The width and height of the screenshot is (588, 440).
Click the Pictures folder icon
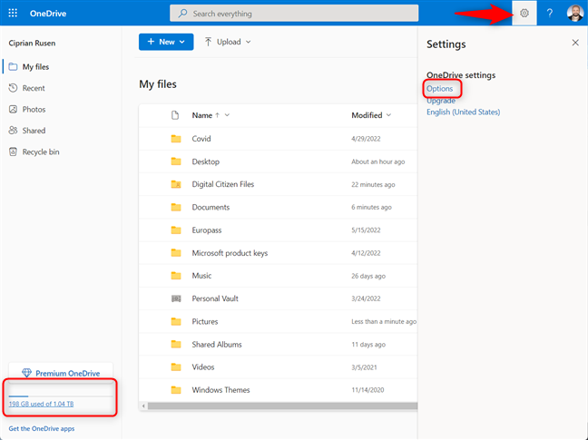pyautogui.click(x=176, y=321)
